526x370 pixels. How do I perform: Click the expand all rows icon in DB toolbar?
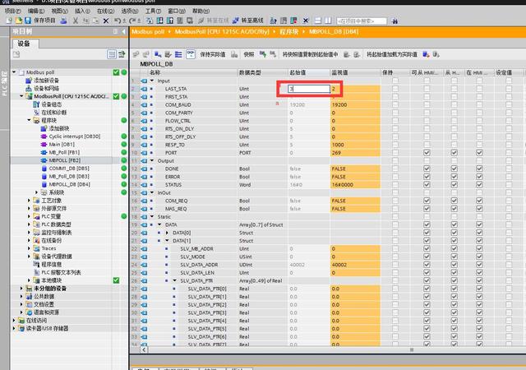point(178,54)
